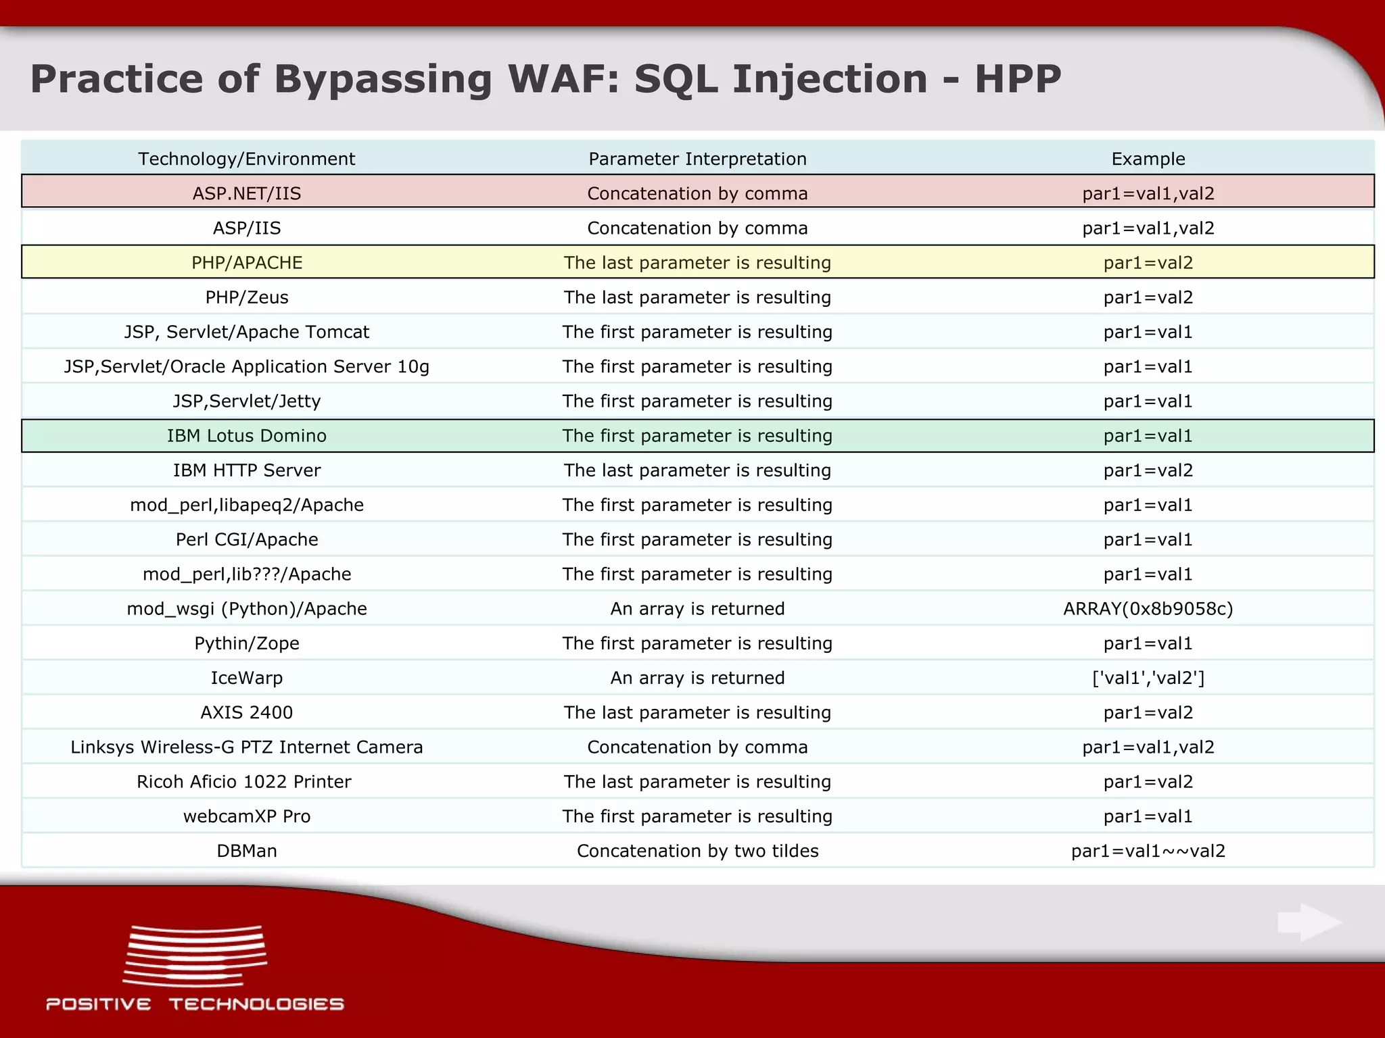Select the DBMan table cell

[246, 851]
